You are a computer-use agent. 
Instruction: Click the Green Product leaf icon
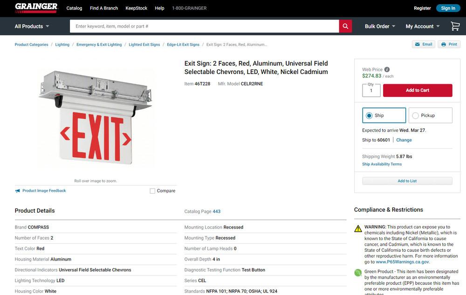tap(358, 273)
